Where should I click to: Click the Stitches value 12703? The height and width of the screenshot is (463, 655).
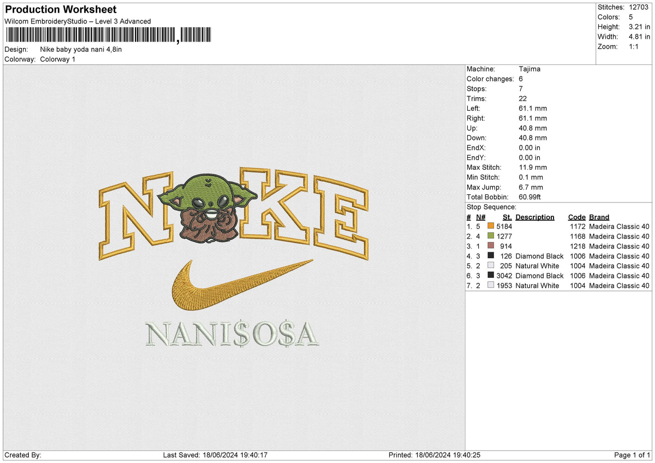(639, 7)
